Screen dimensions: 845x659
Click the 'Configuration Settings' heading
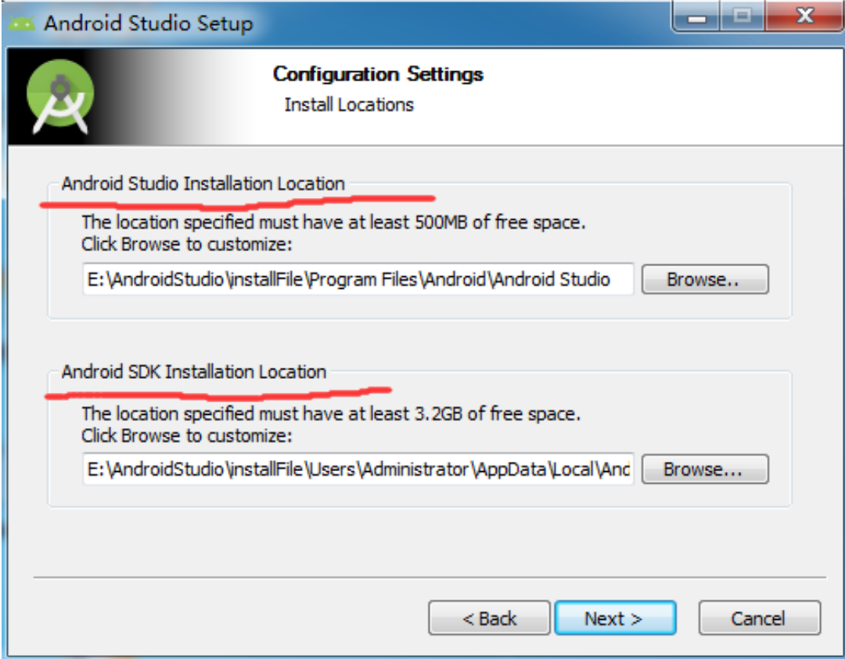point(378,74)
